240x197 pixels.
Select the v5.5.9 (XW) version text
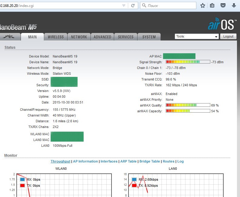pos(62,91)
